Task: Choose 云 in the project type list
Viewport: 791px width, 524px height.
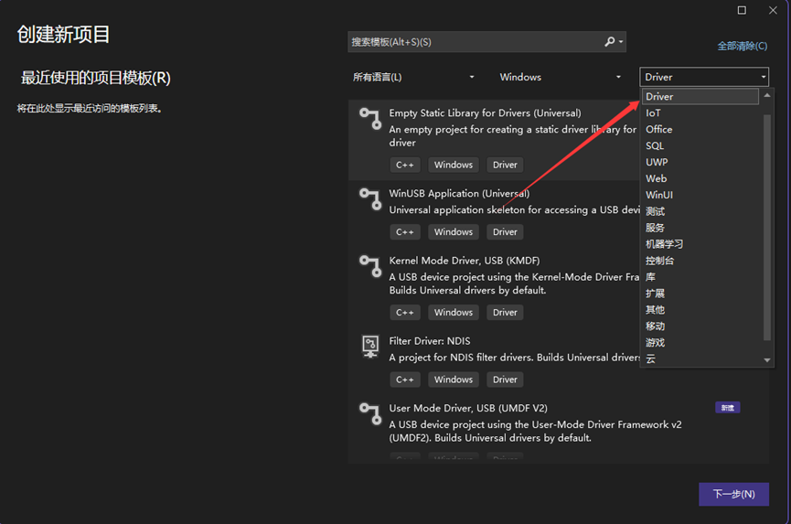Action: 701,358
